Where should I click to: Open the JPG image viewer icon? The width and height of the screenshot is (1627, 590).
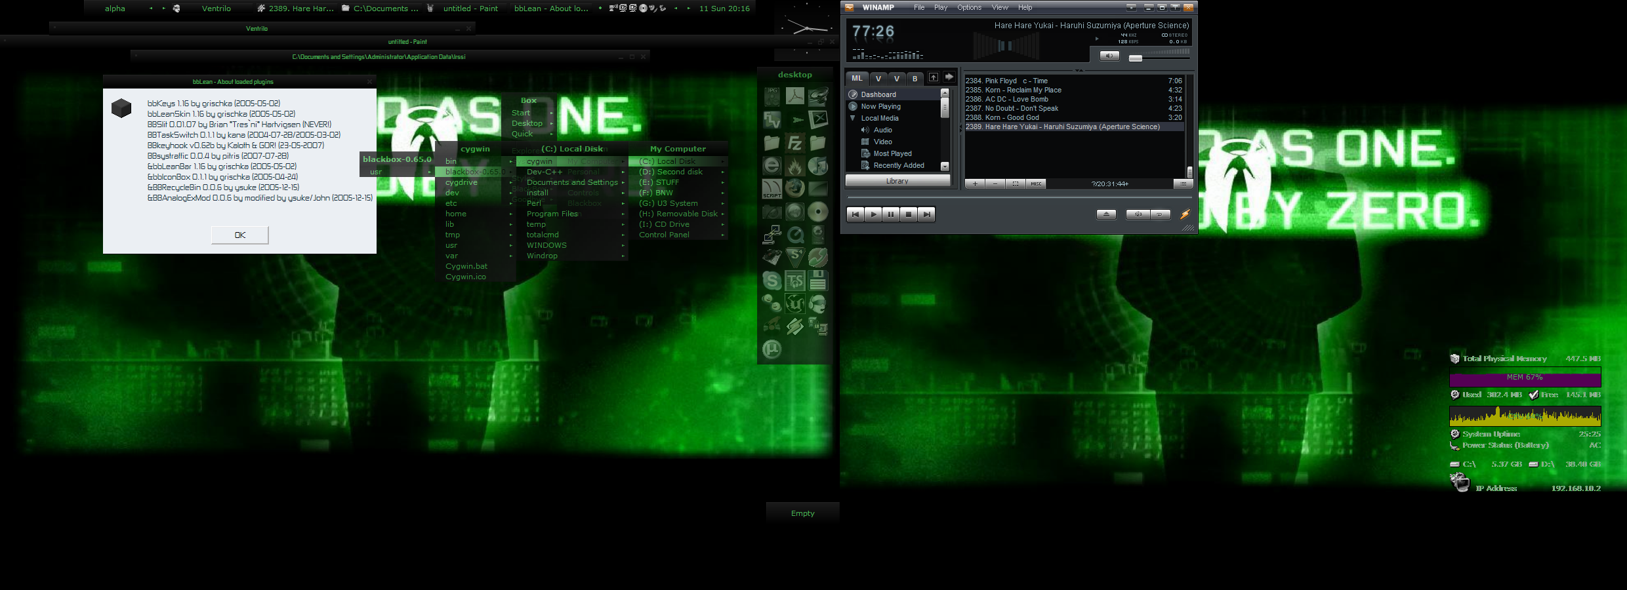[772, 97]
